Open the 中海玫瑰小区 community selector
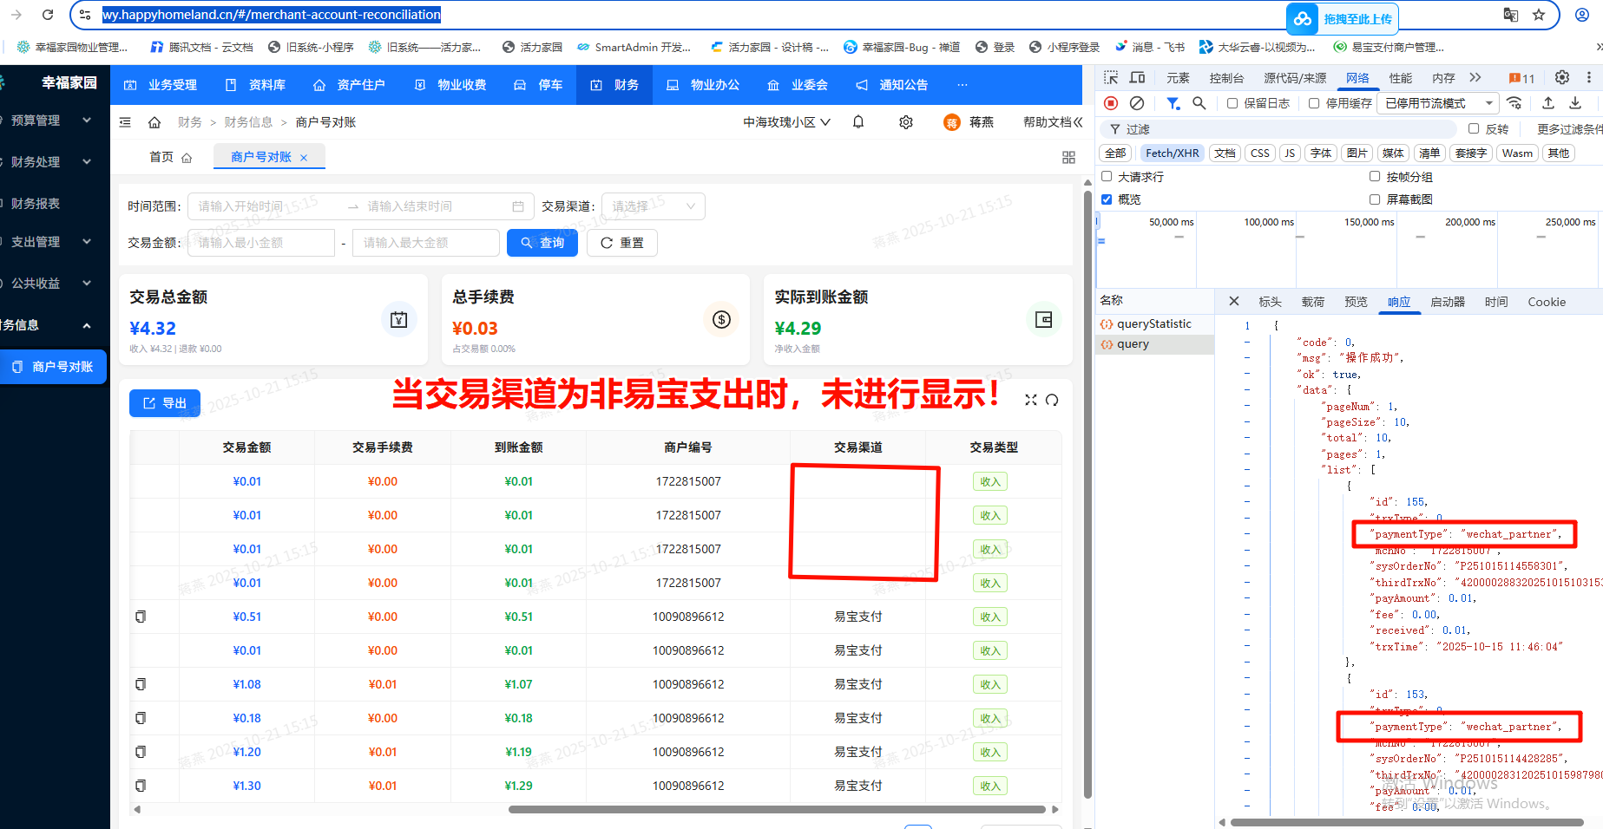Image resolution: width=1603 pixels, height=829 pixels. coord(786,122)
